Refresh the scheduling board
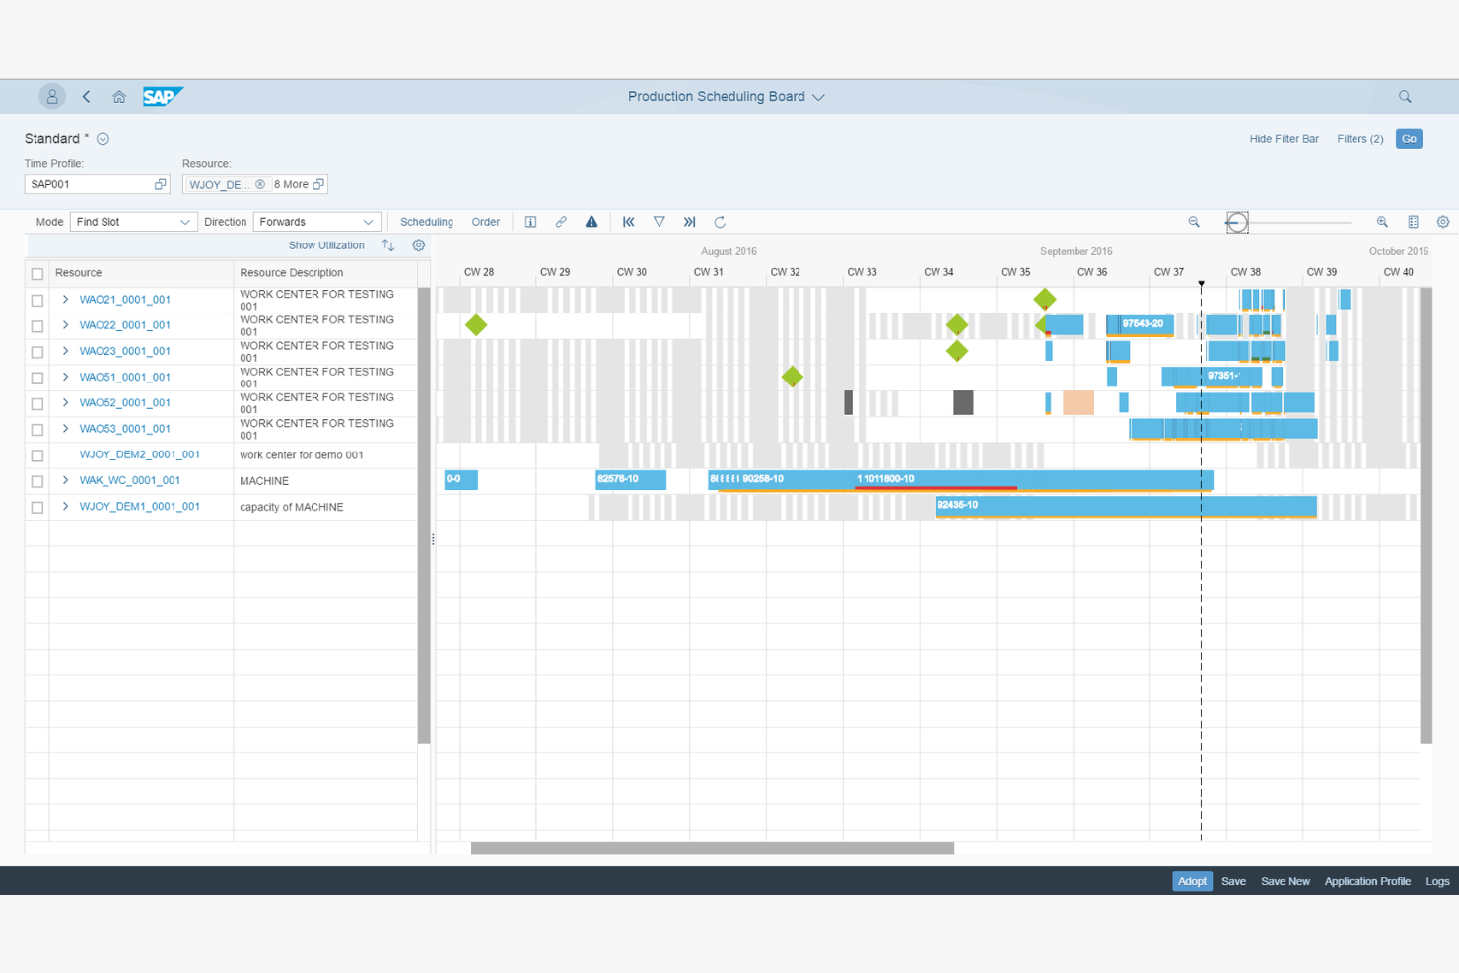 tap(720, 221)
